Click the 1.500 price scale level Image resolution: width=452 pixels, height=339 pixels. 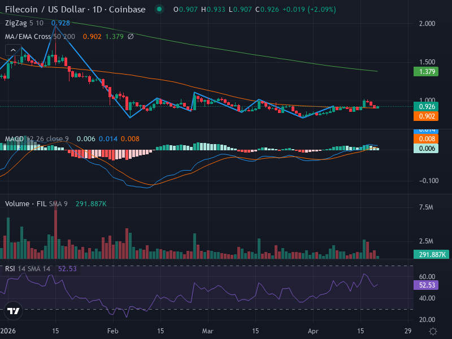point(427,62)
